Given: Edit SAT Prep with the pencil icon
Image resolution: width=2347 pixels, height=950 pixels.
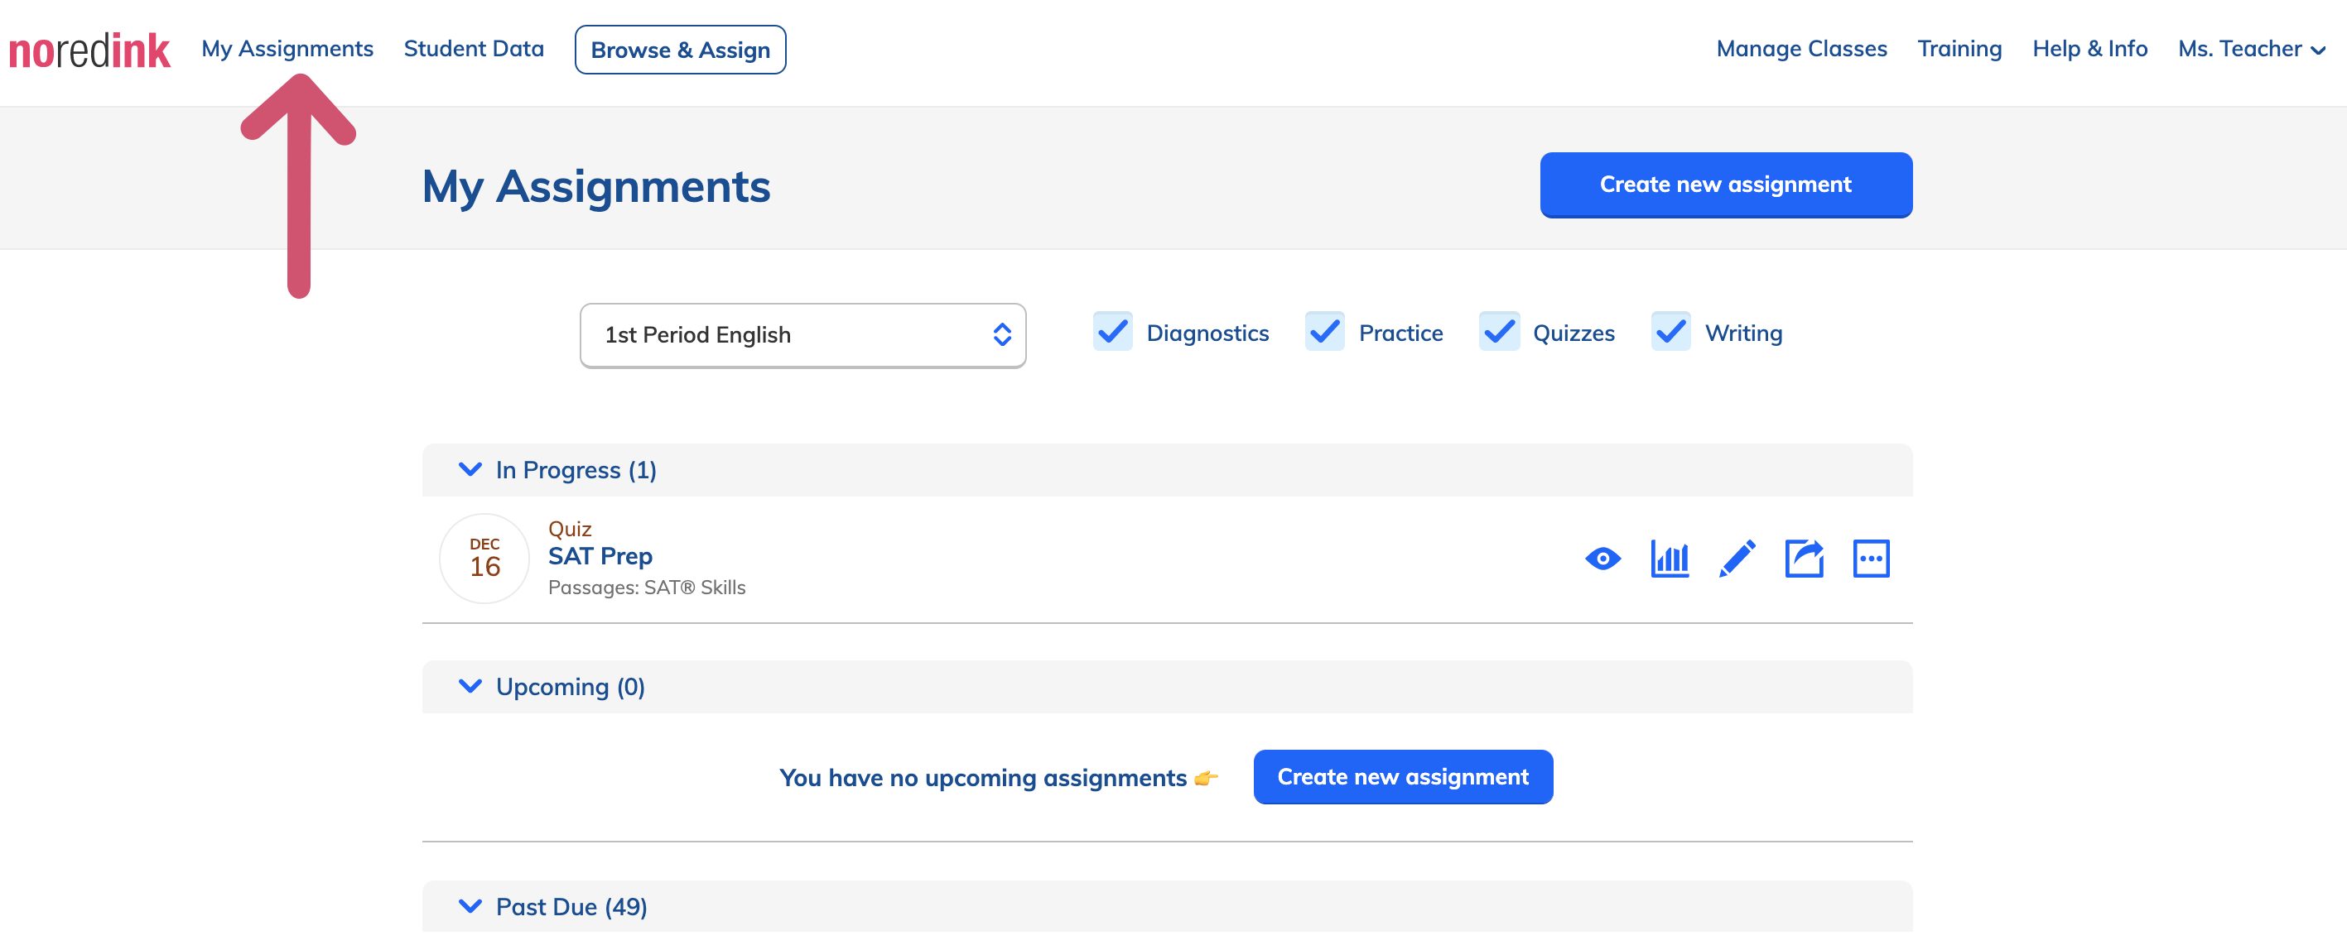Looking at the screenshot, I should 1737,559.
